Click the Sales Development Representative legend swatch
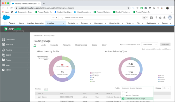 tap(91, 73)
